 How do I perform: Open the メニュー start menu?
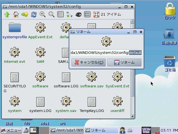pyautogui.click(x=11, y=130)
